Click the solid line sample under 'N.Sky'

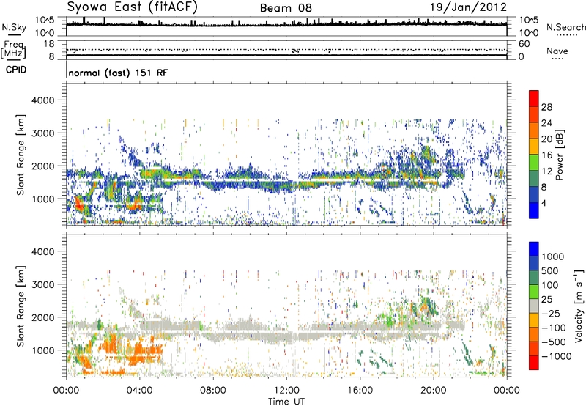pos(14,34)
